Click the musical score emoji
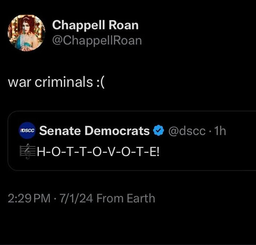Screen dimensions: 256x245 coord(27,151)
